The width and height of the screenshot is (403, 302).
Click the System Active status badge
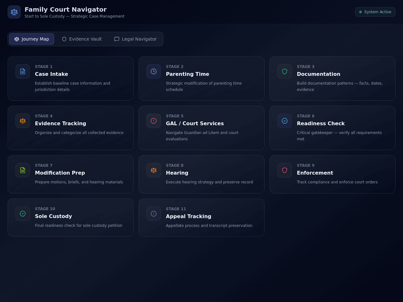click(x=375, y=12)
